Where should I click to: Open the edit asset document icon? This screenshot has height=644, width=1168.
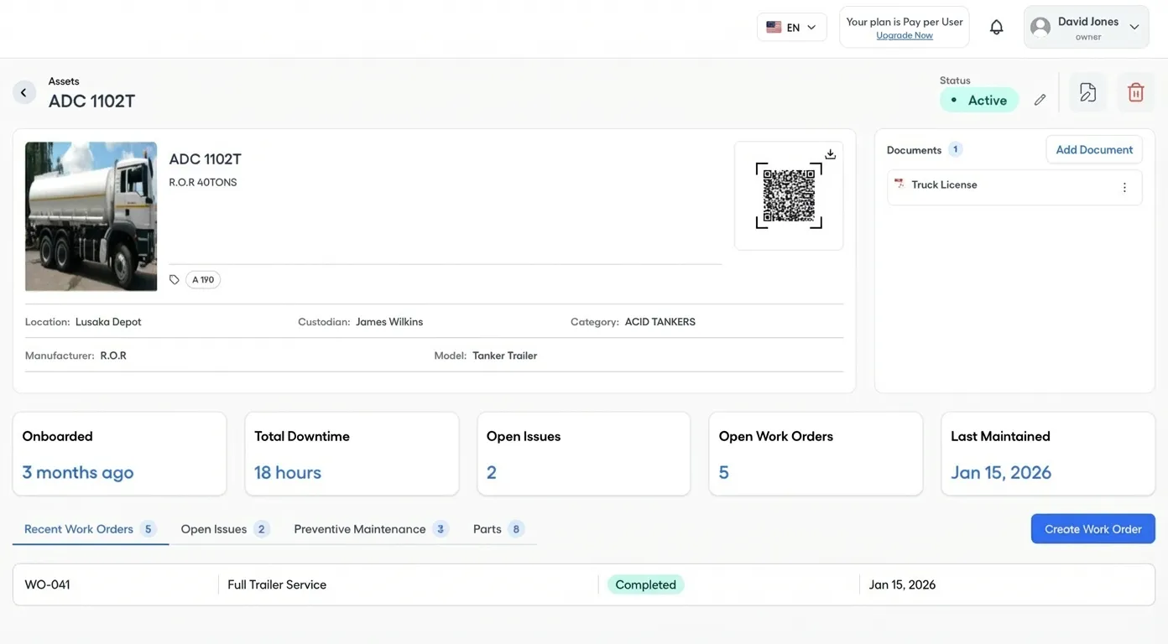pyautogui.click(x=1087, y=91)
